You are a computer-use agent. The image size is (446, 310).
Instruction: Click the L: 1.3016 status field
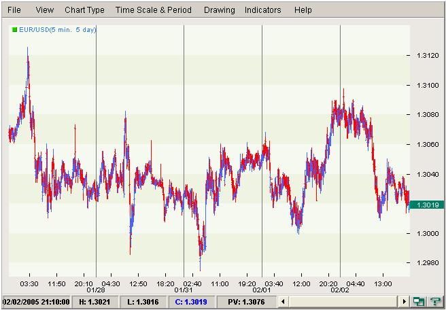[x=144, y=302]
